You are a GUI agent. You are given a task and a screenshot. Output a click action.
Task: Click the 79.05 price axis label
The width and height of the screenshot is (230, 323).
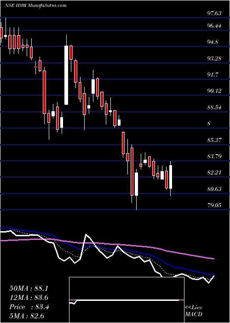[x=214, y=205]
